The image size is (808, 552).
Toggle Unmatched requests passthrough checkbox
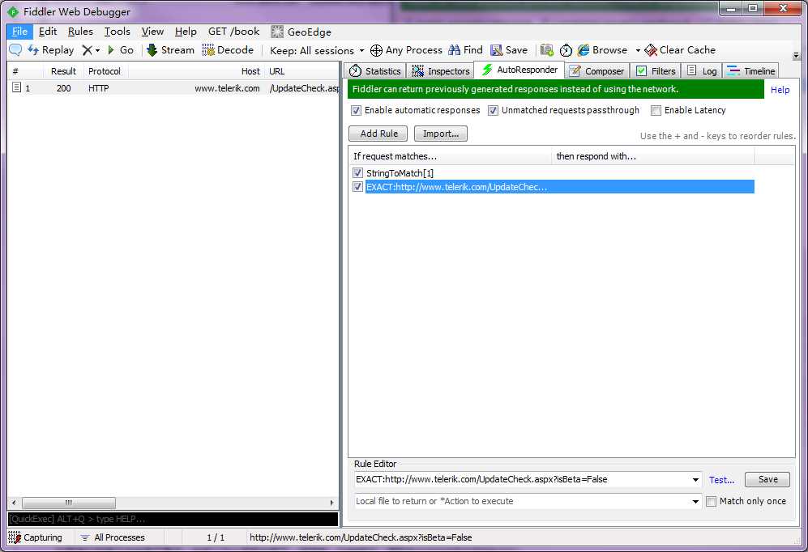494,110
